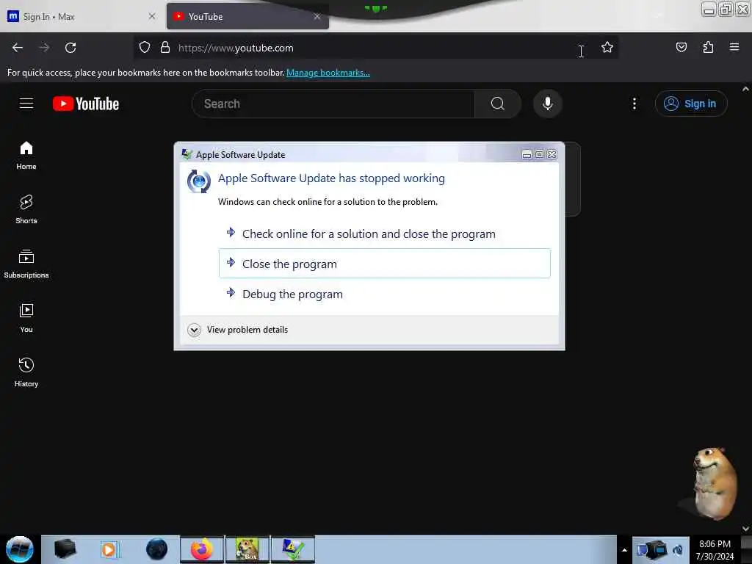Close the Sign In Max tab

pos(151,16)
